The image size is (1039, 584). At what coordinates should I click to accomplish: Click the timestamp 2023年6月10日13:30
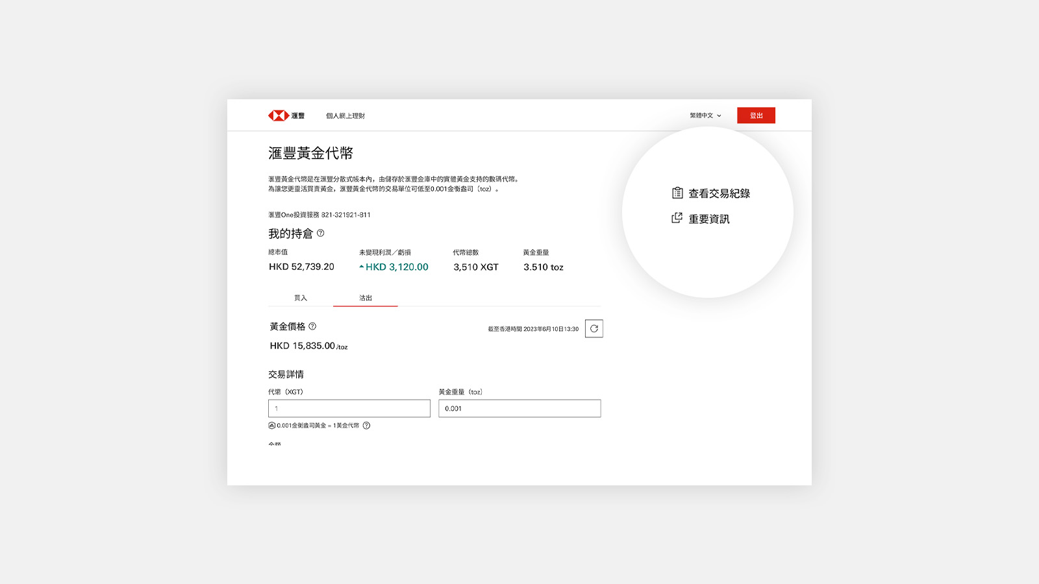pyautogui.click(x=551, y=329)
